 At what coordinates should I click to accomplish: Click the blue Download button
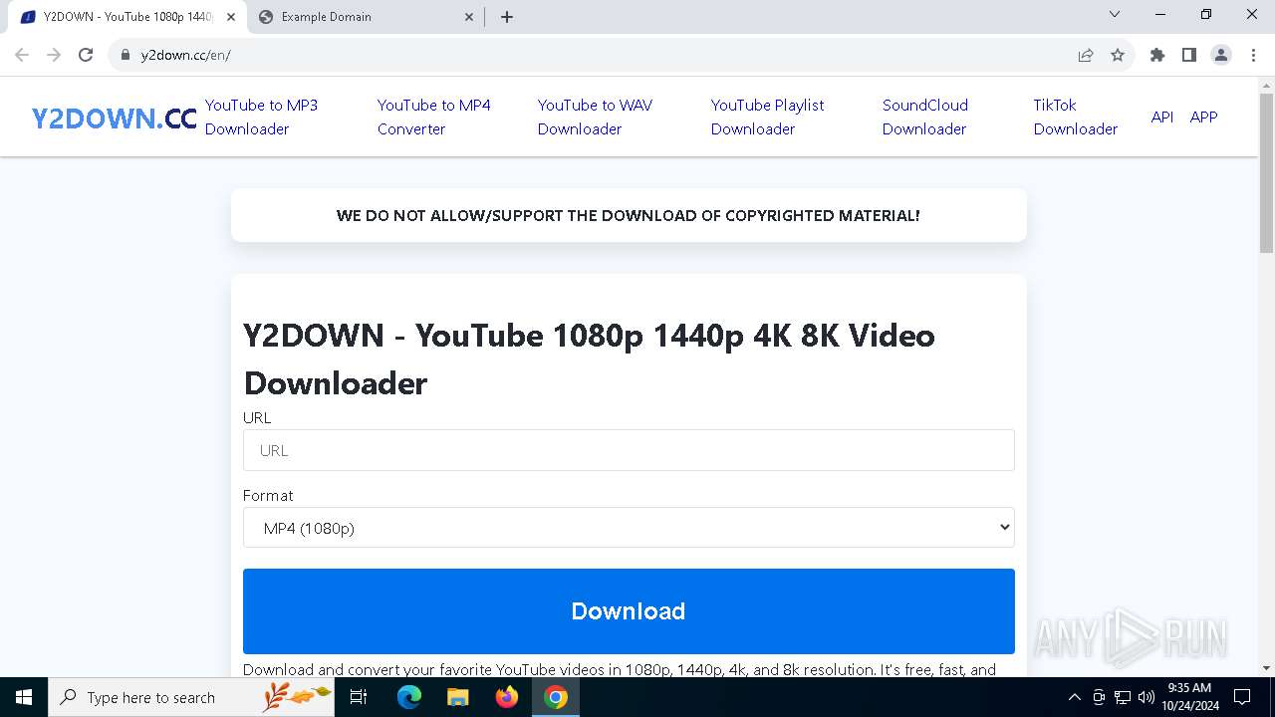[629, 611]
